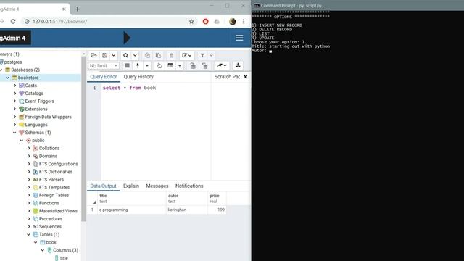The width and height of the screenshot is (464, 261).
Task: Select Columns (3) tree item
Action: click(x=65, y=250)
